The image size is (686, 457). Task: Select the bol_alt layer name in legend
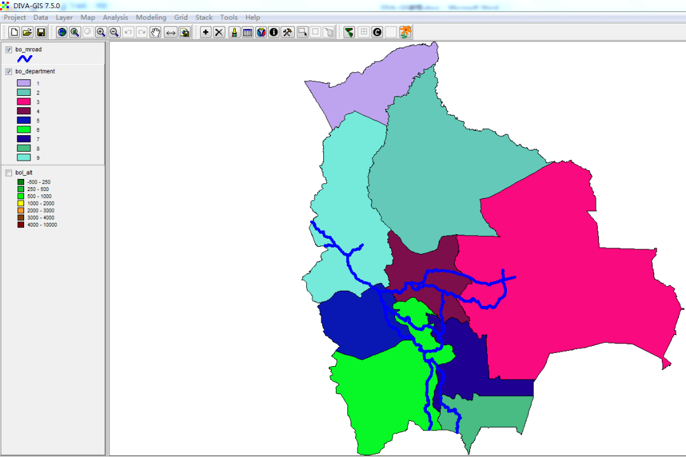point(24,173)
